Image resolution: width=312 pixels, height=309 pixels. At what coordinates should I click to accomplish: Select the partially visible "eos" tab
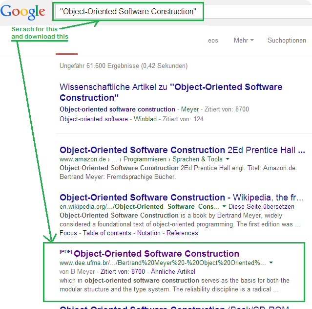(x=213, y=41)
